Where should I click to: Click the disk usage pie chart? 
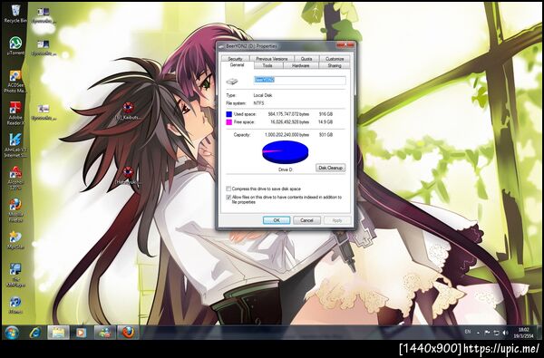tap(286, 152)
